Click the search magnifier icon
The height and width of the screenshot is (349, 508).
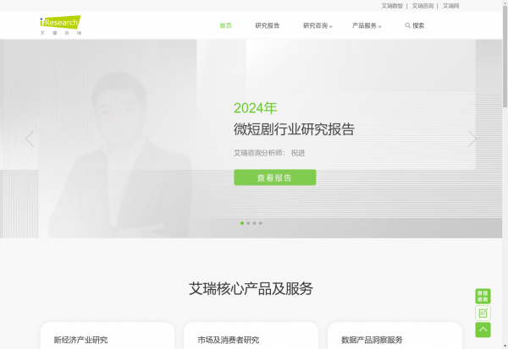tap(407, 25)
